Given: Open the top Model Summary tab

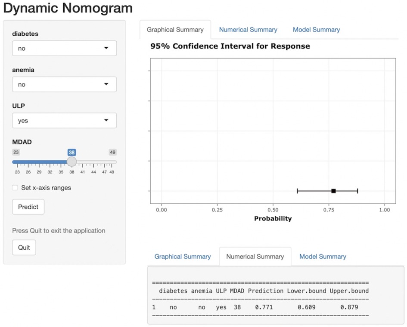Looking at the screenshot, I should pos(316,30).
